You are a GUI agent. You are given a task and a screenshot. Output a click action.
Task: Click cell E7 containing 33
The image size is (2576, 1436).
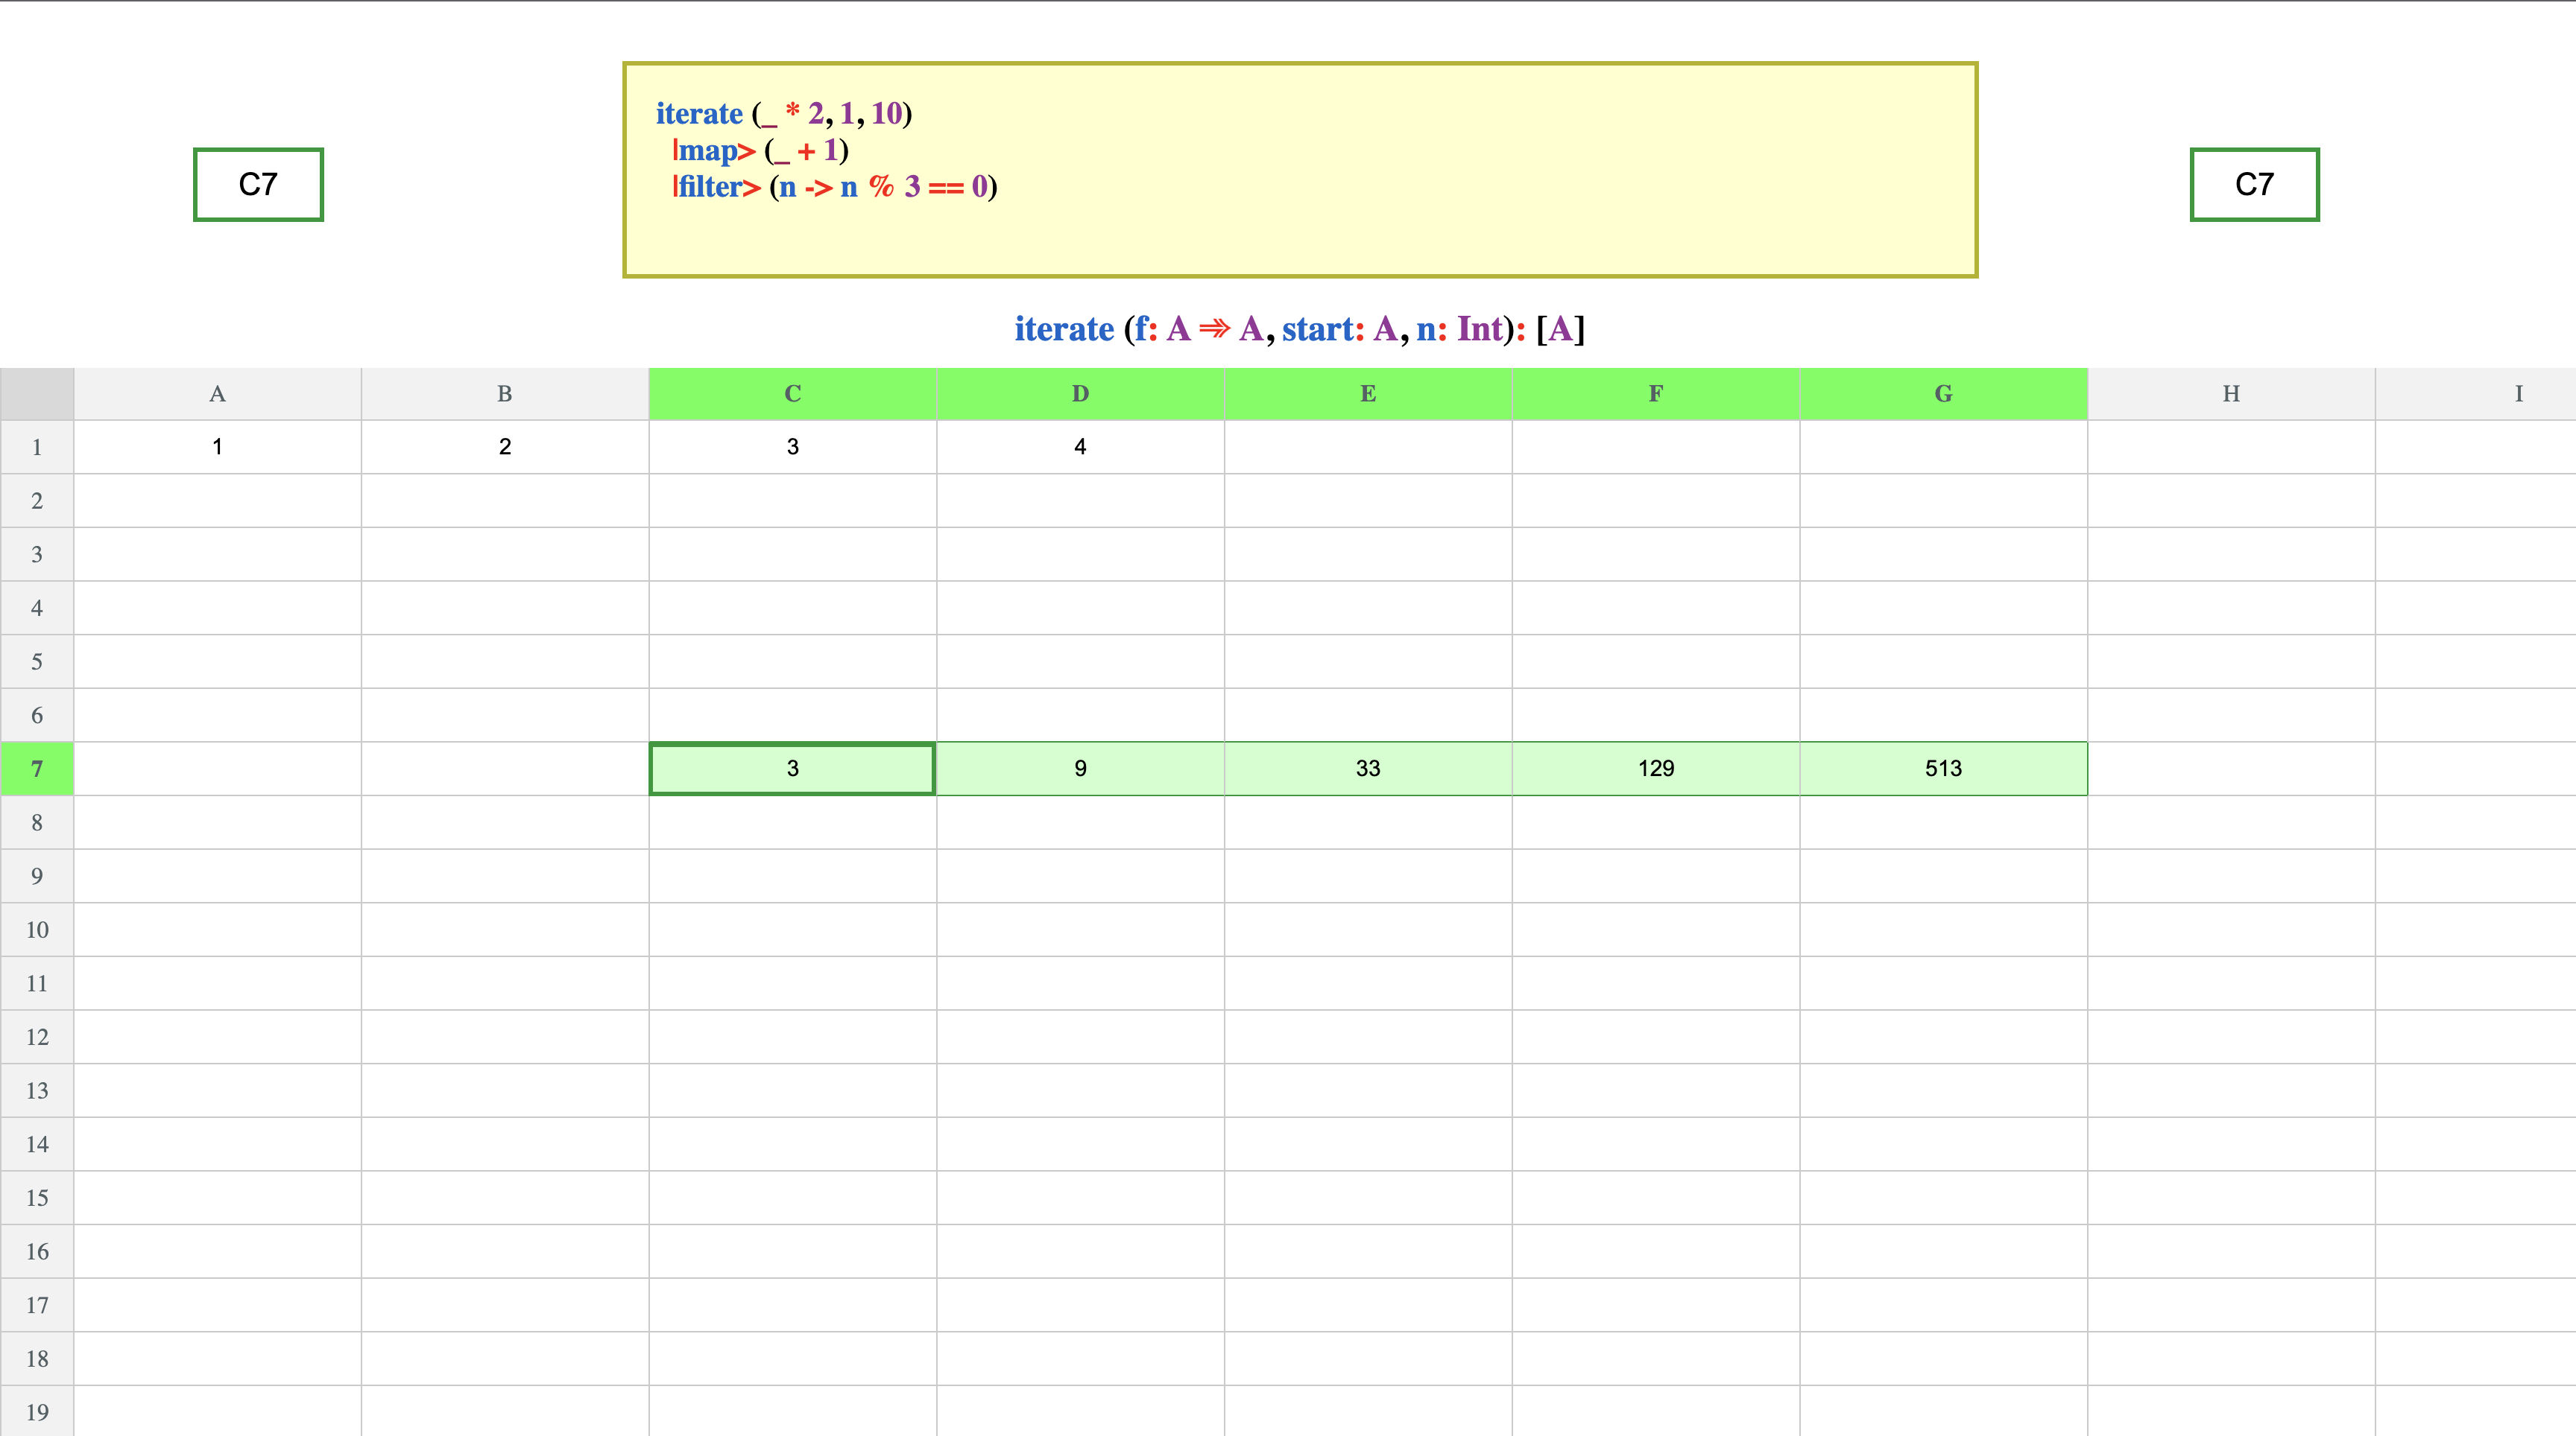coord(1368,769)
